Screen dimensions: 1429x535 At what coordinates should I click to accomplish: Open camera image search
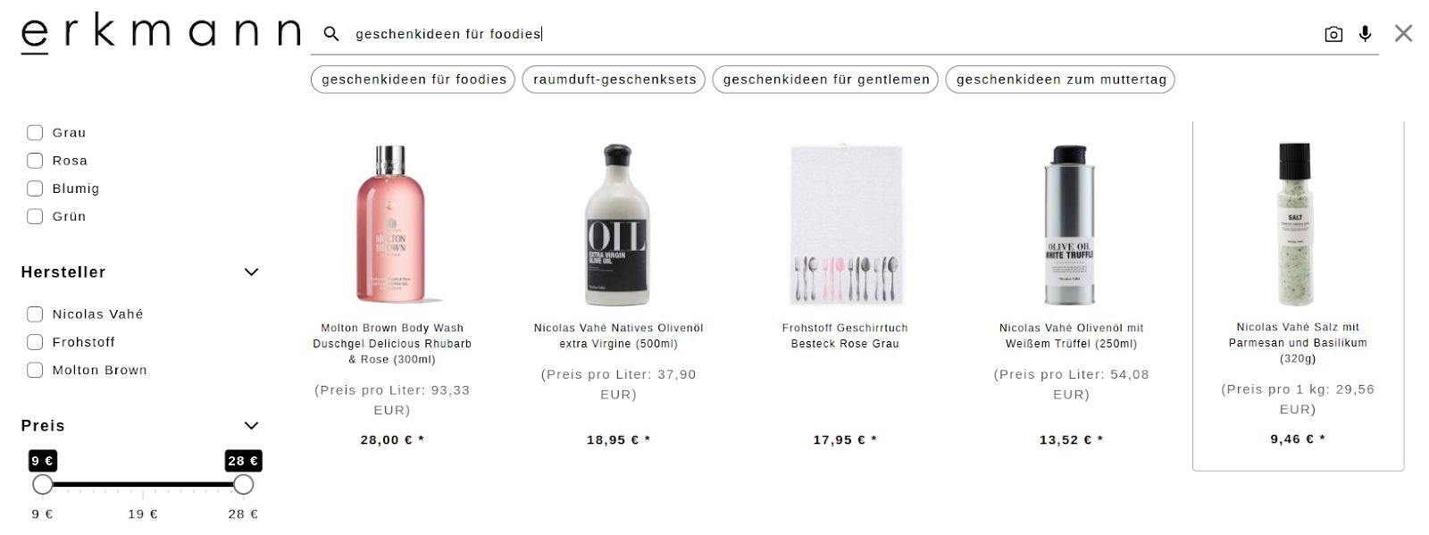pos(1333,34)
